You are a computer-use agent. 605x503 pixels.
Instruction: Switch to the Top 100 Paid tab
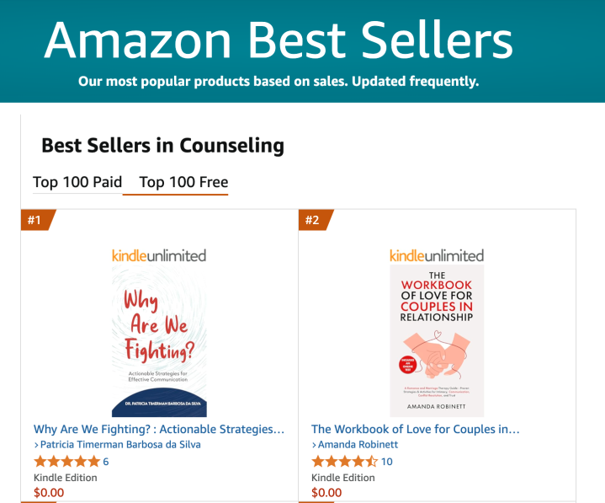[x=77, y=182]
